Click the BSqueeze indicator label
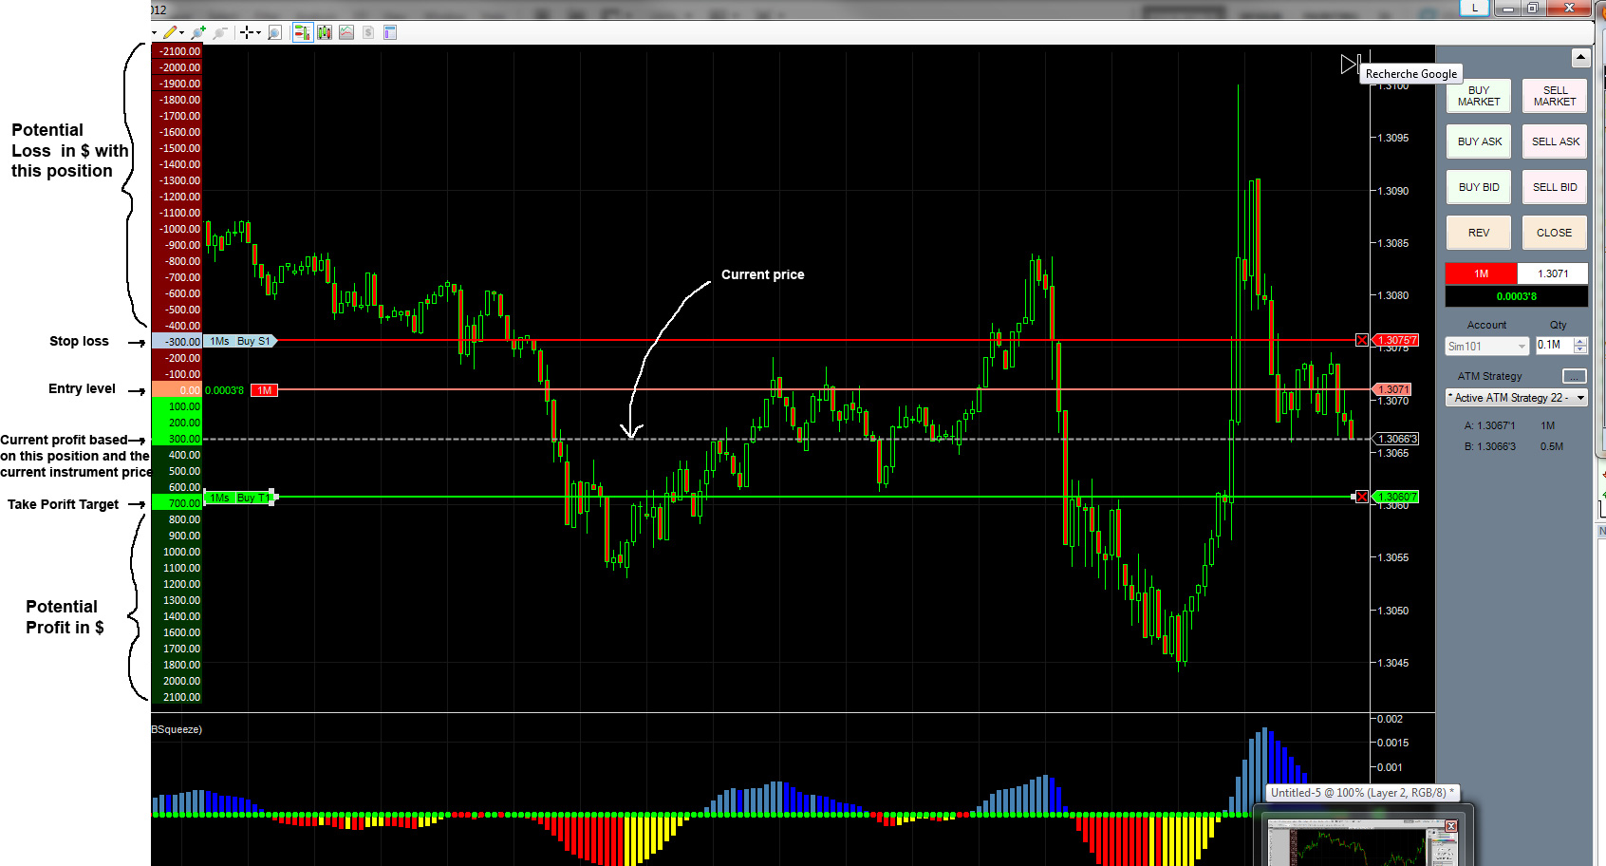The image size is (1606, 866). [177, 729]
